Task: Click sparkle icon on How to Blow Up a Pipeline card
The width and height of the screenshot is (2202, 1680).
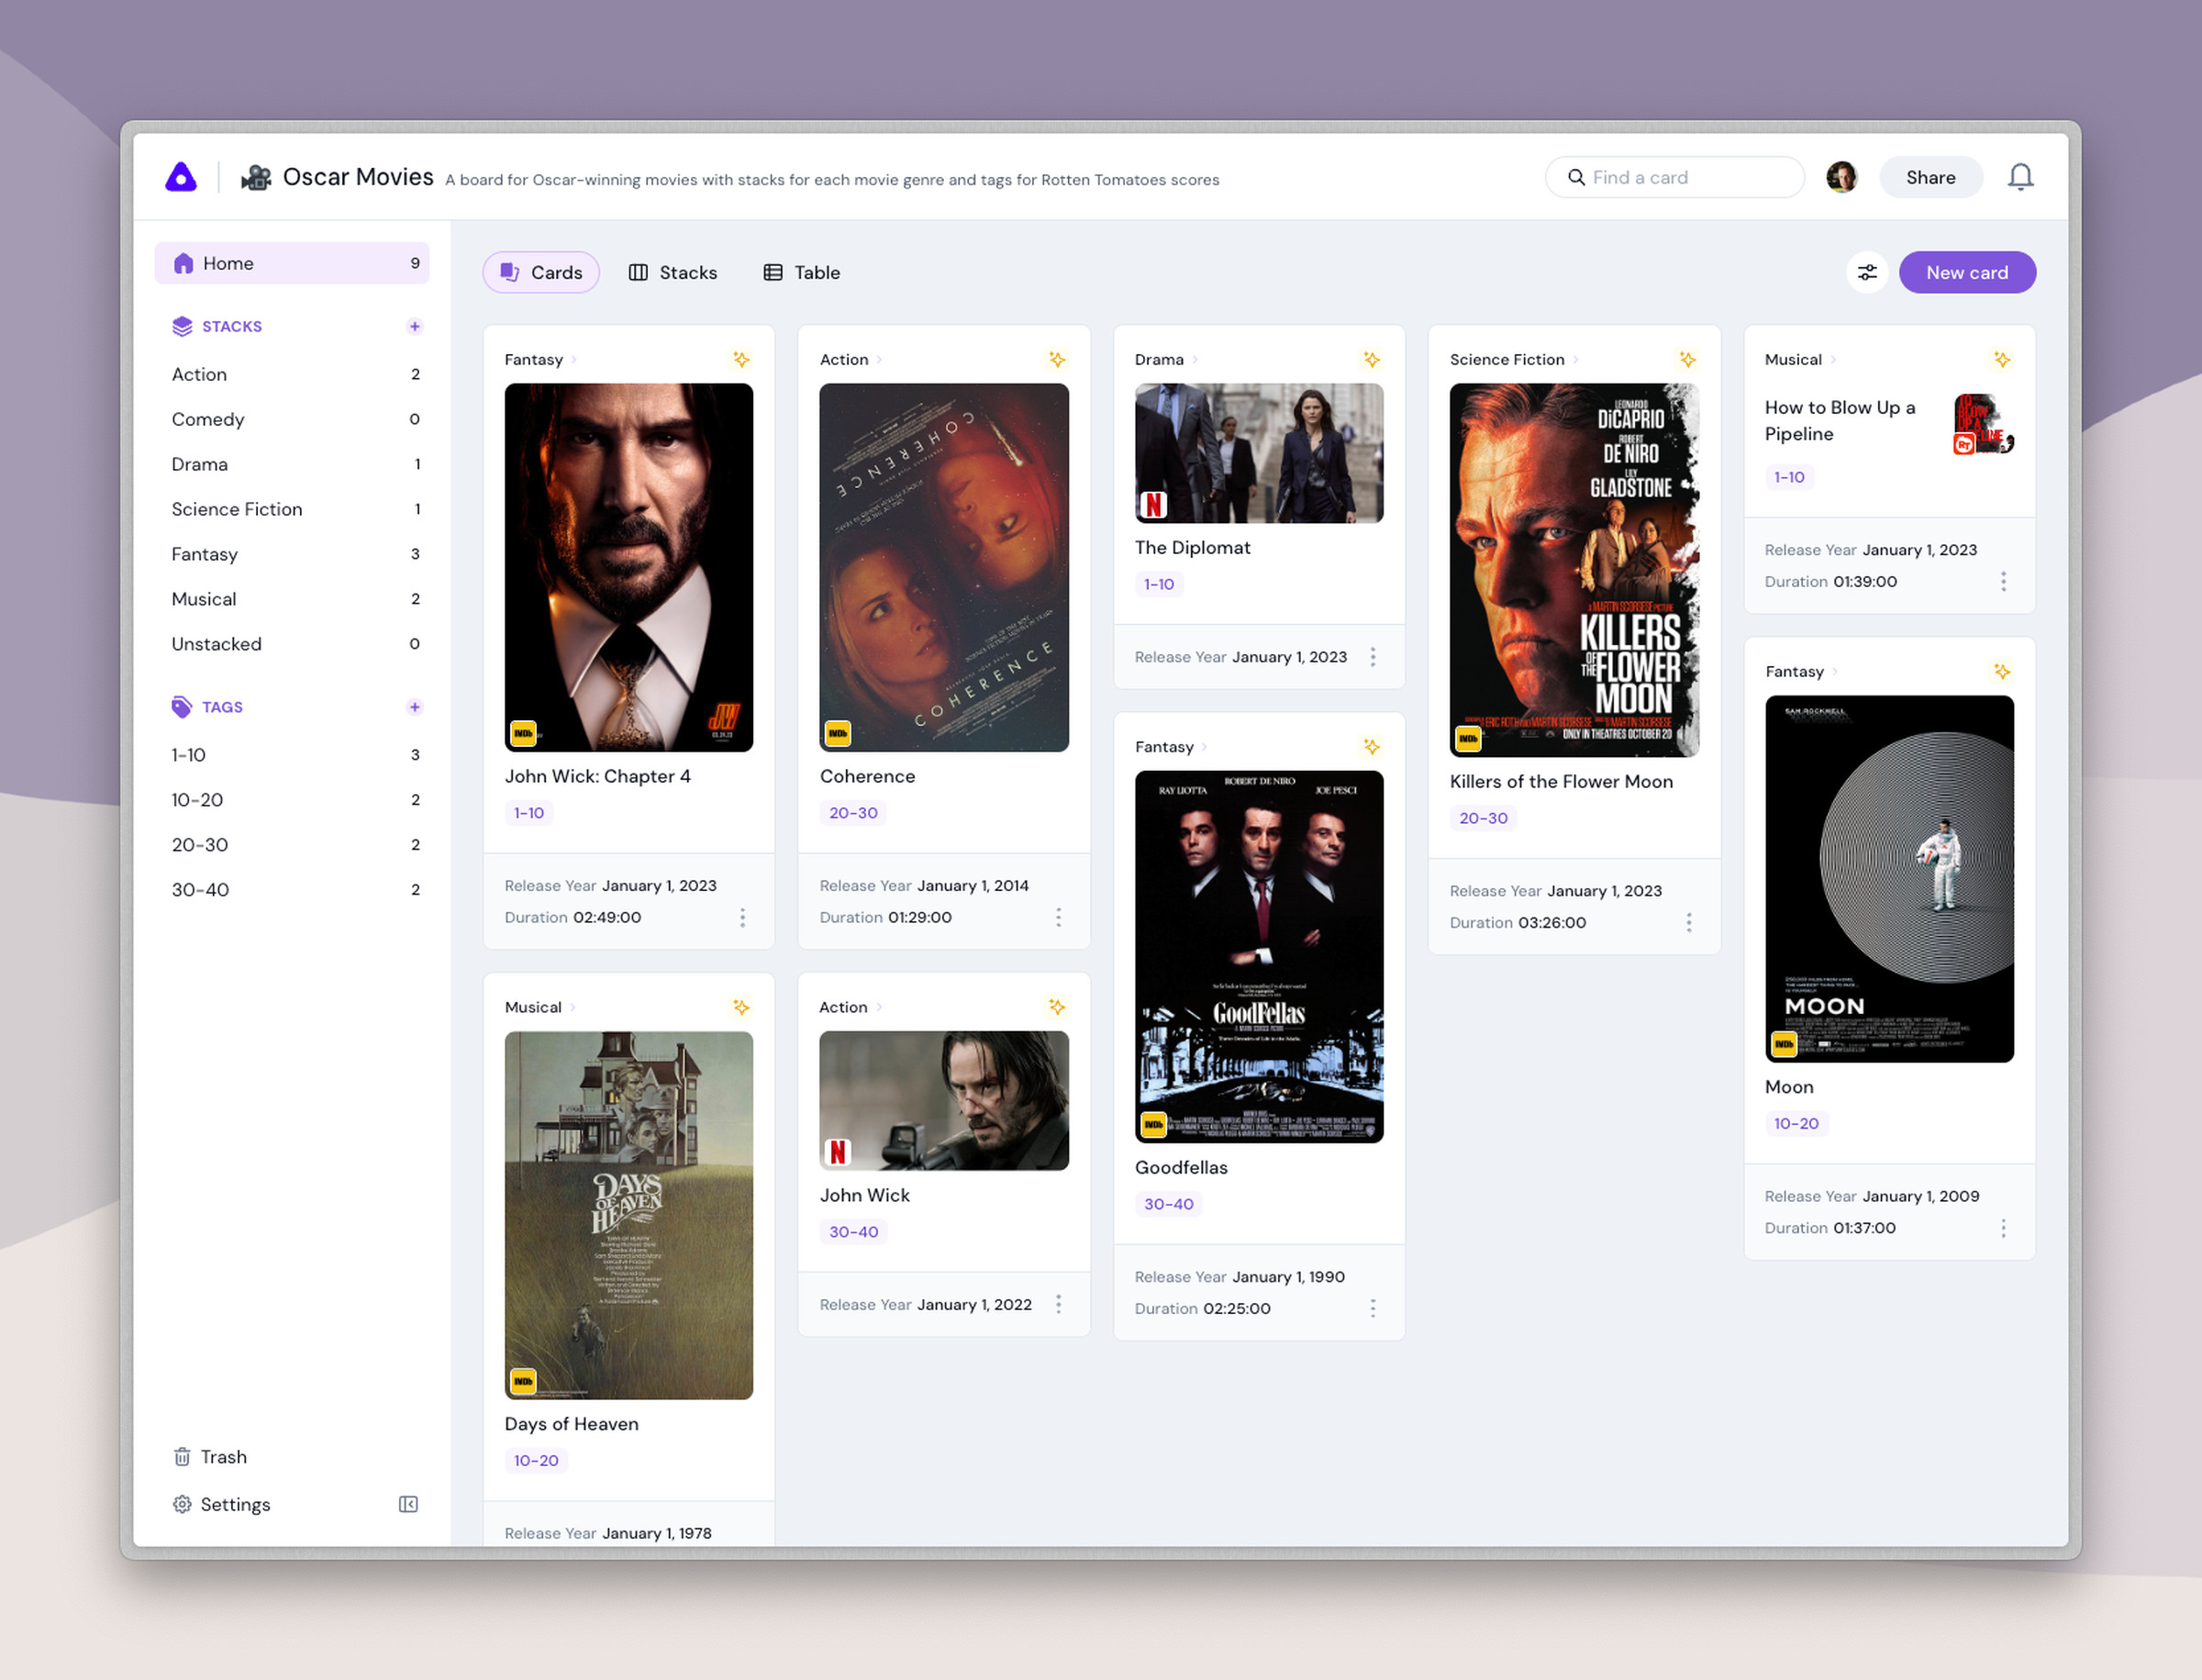Action: [2002, 359]
